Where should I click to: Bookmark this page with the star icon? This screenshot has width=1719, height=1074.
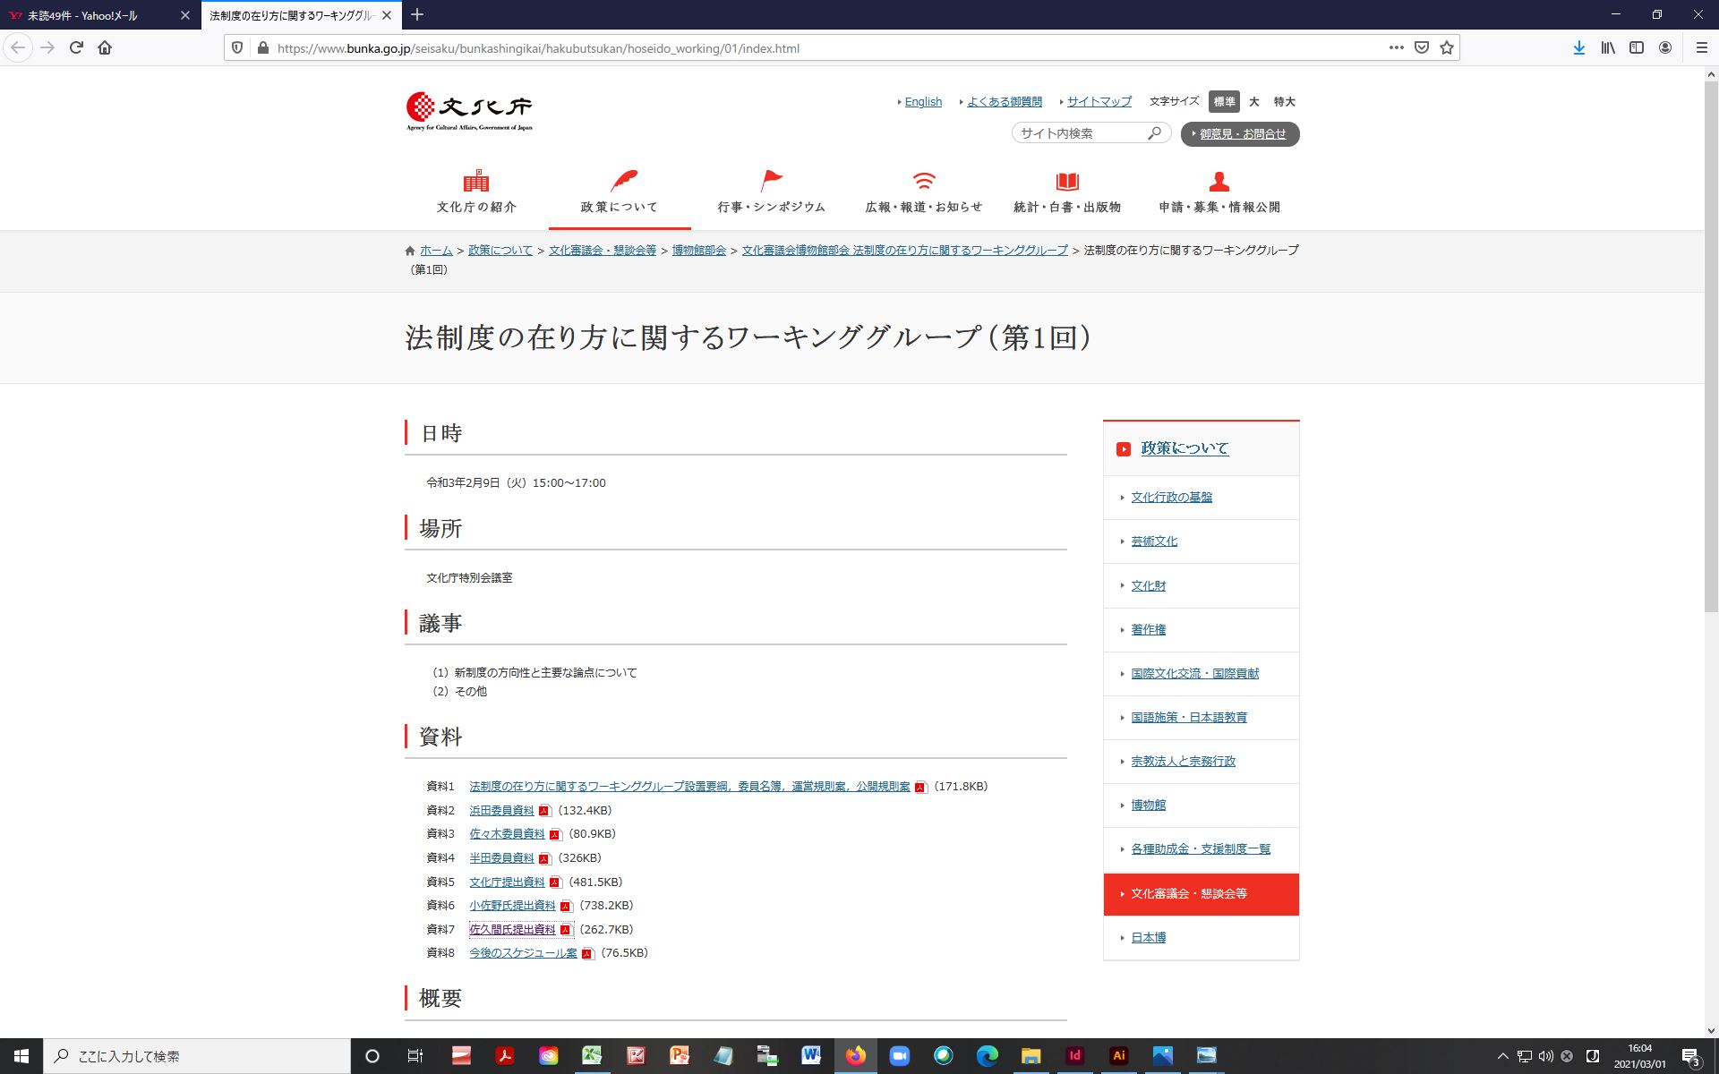click(x=1447, y=47)
